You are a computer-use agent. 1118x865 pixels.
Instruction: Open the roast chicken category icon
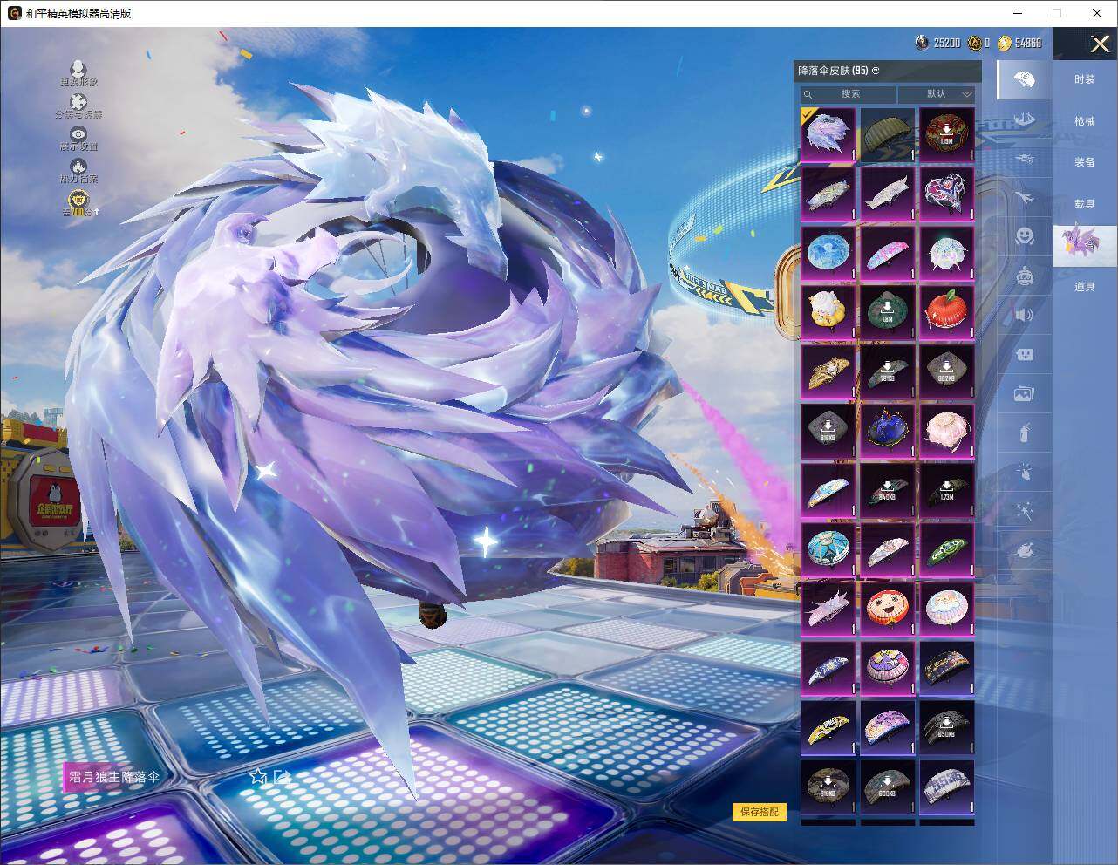pos(1025,550)
